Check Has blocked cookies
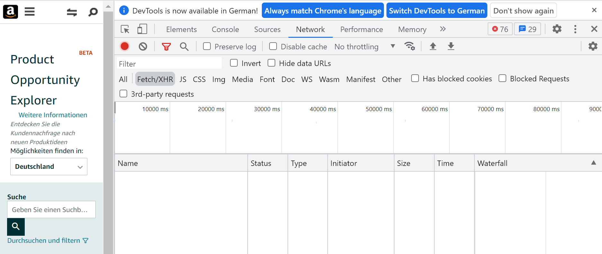 pos(415,78)
